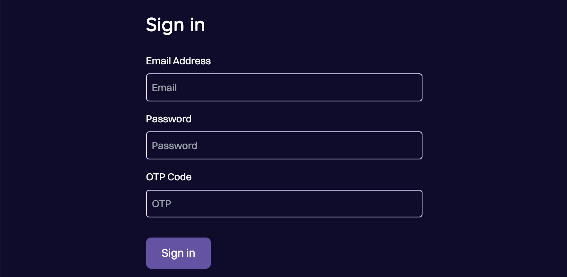Click the button below the OTP field
The width and height of the screenshot is (567, 277).
tap(178, 253)
